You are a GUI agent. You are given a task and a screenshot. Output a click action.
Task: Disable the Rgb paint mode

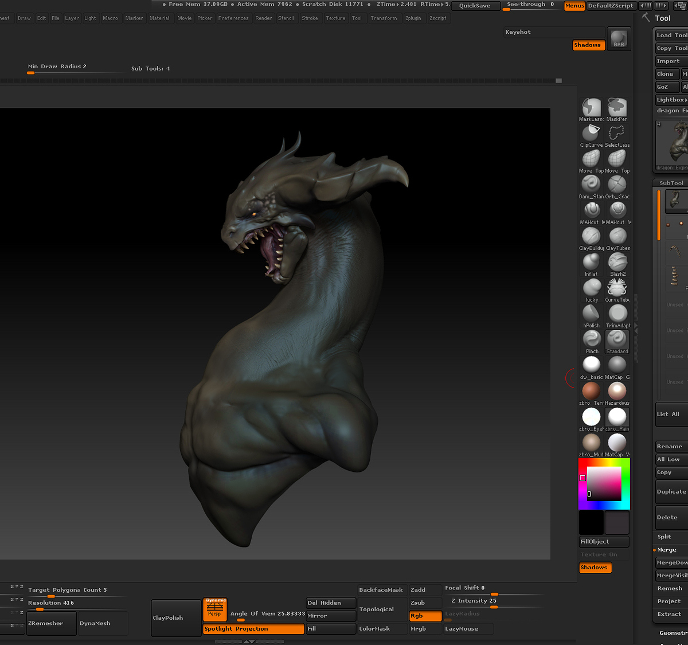point(425,616)
